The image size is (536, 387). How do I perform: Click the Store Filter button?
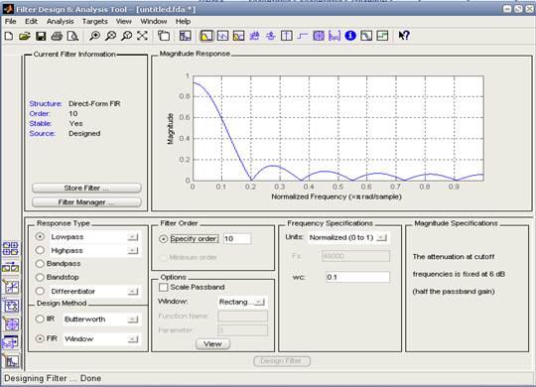pos(86,188)
